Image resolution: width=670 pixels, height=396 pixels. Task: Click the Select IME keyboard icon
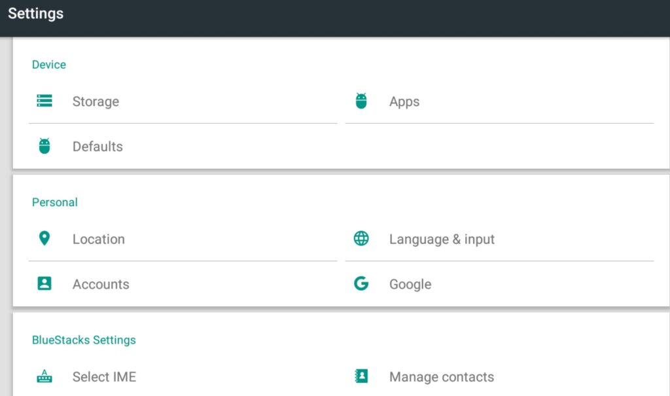coord(44,376)
